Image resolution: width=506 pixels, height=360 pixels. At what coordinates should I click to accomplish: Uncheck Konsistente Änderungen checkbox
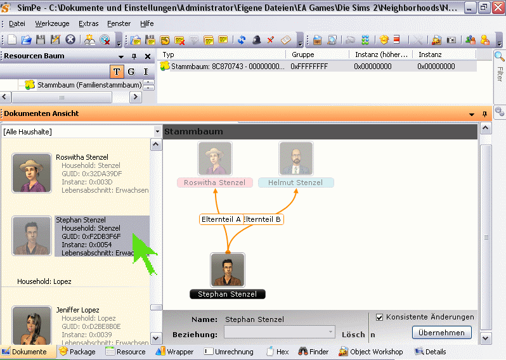(380, 317)
